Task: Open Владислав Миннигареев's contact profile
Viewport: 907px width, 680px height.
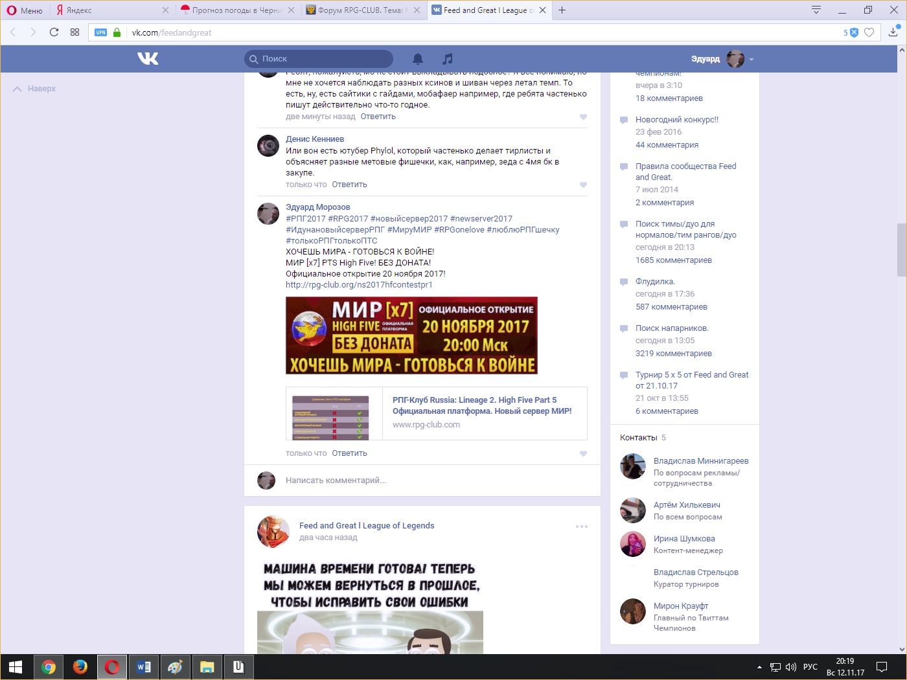Action: (701, 461)
